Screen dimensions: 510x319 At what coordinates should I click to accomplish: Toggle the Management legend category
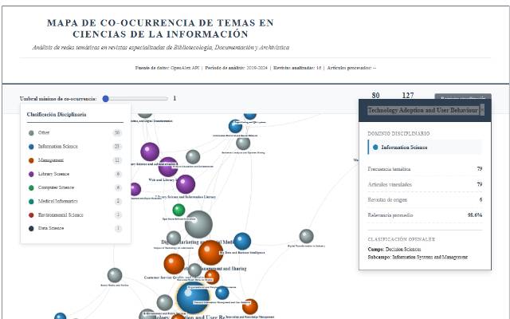[73, 160]
